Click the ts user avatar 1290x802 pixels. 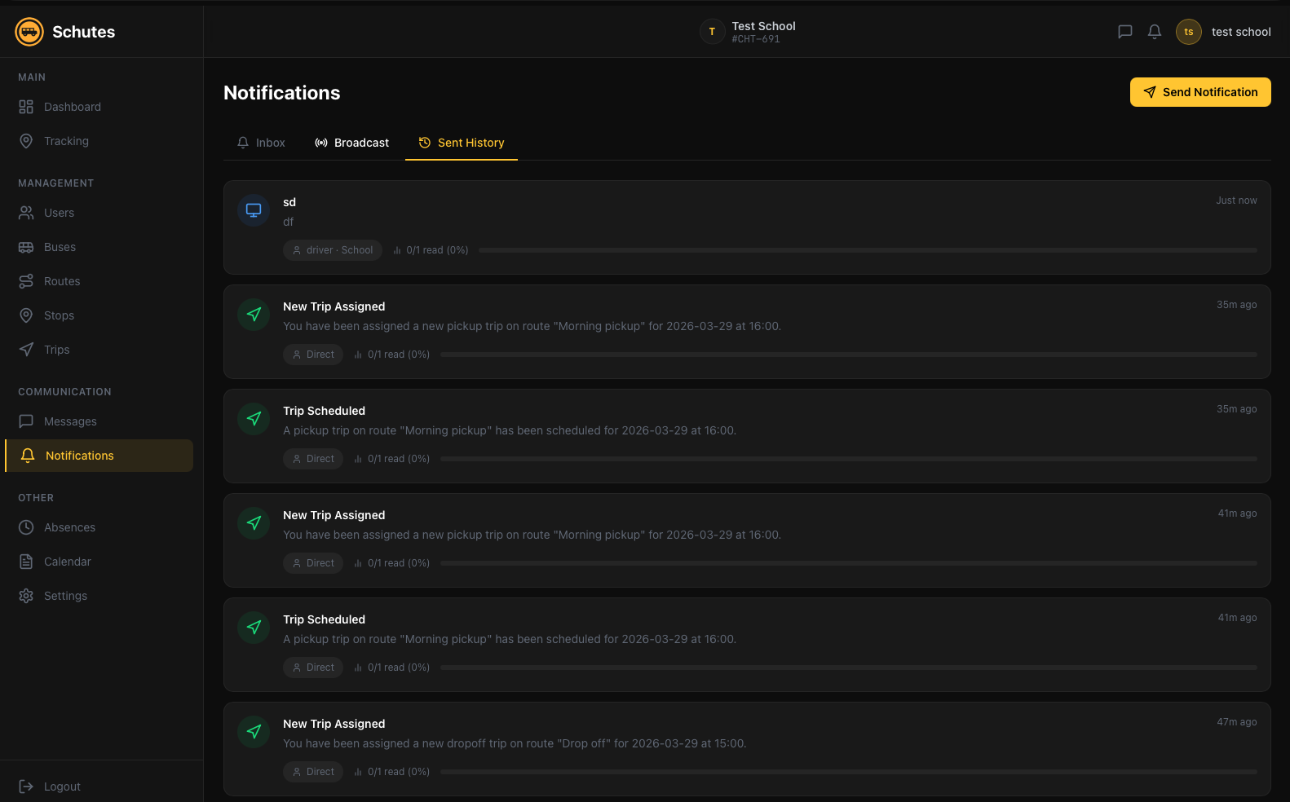[1189, 32]
